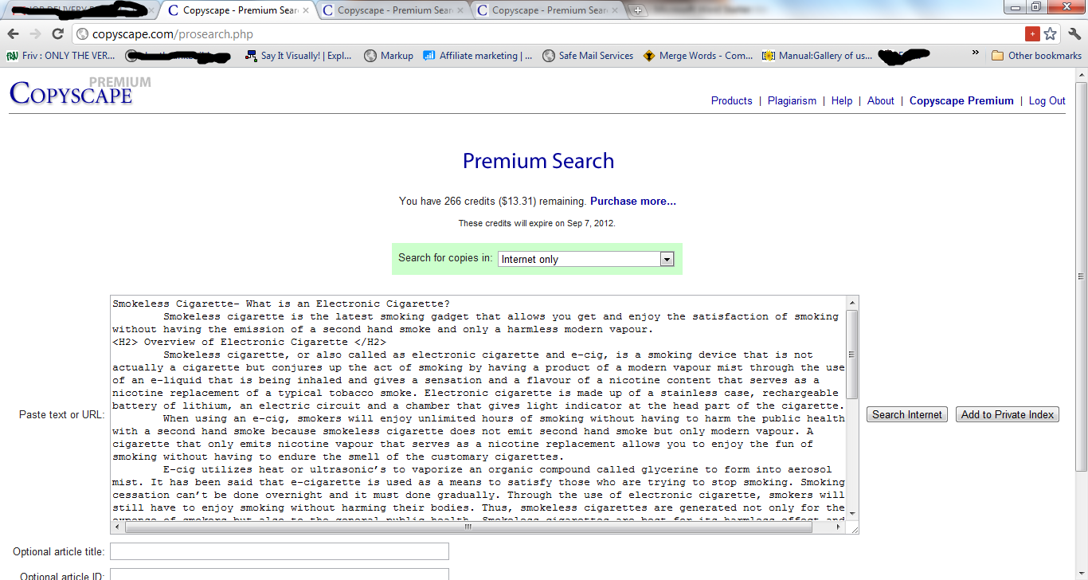Click the Copyscape Premium navigation link
This screenshot has height=580, width=1088.
click(x=961, y=101)
